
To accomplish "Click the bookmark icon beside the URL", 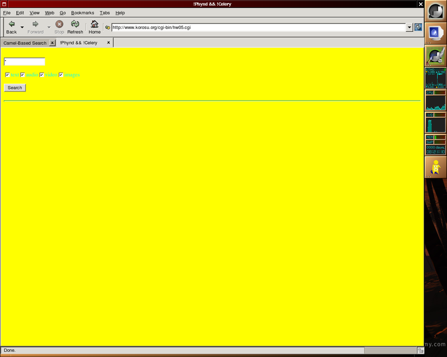I will point(107,27).
